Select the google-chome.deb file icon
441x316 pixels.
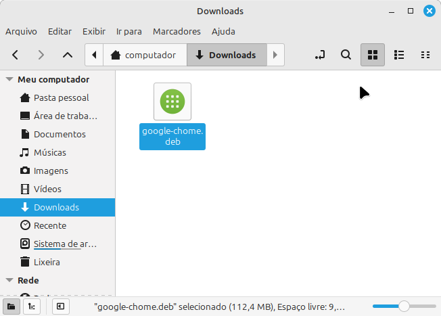[x=172, y=101]
